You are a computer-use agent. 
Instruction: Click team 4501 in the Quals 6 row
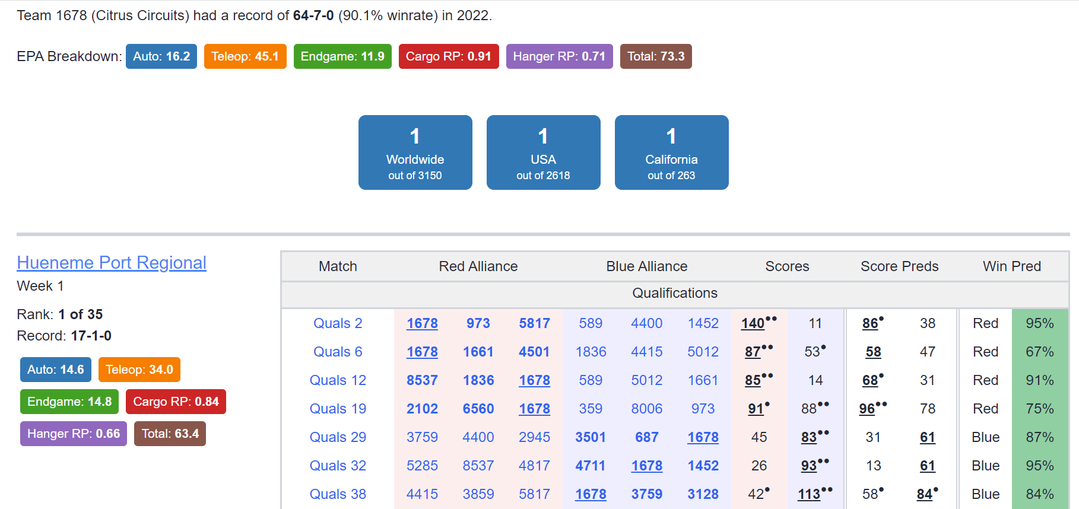pos(534,352)
